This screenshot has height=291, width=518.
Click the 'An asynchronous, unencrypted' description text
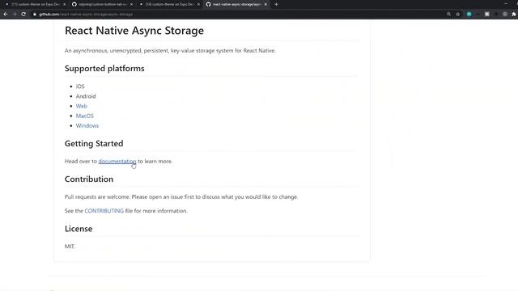(170, 50)
